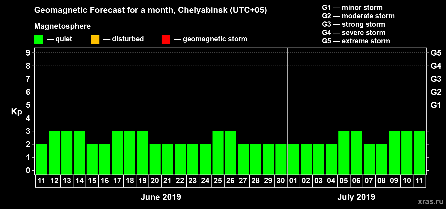The width and height of the screenshot is (446, 209).
Task: Click the 'G4 — severe storm' legend line
Action: tap(354, 33)
